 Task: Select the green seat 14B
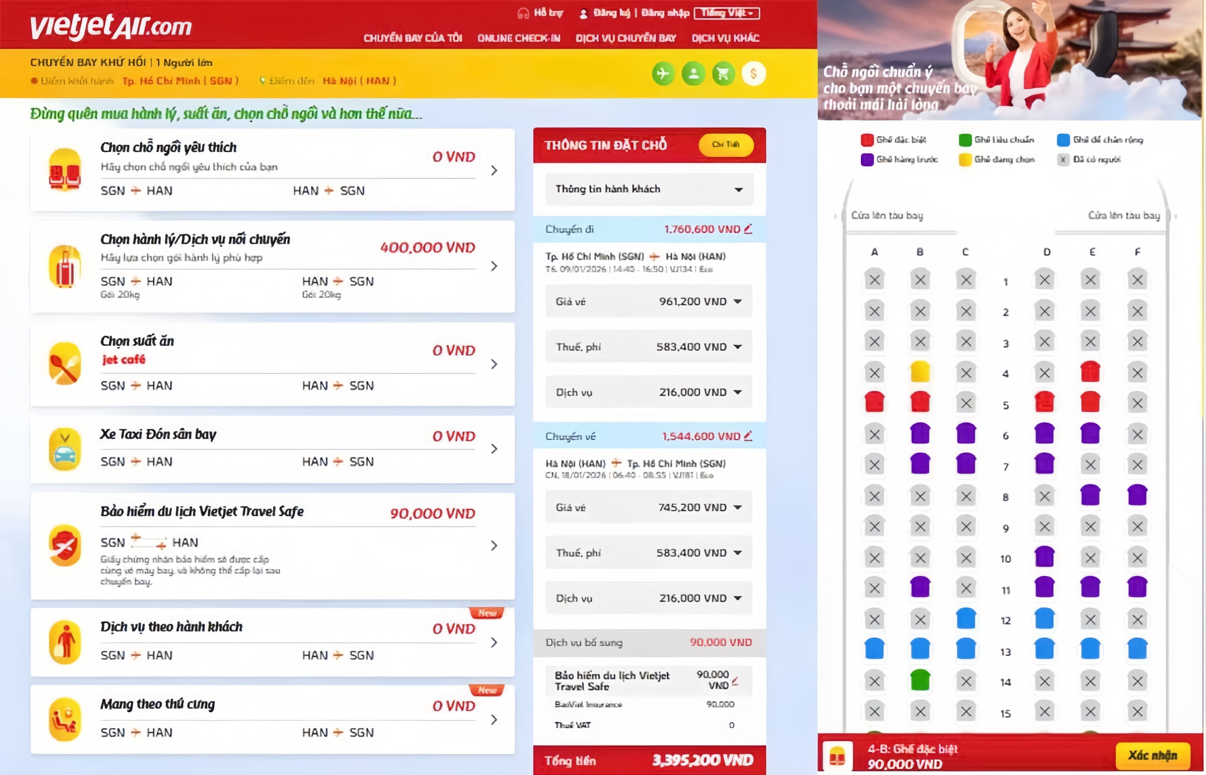920,680
